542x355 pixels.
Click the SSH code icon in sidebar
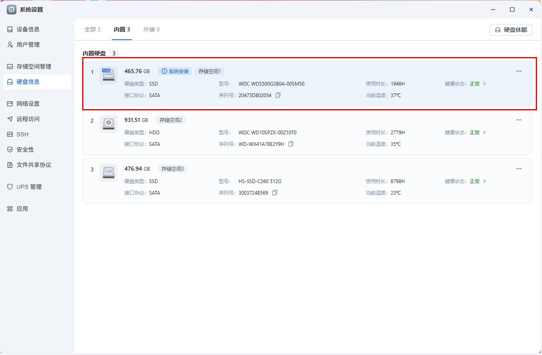click(x=10, y=134)
